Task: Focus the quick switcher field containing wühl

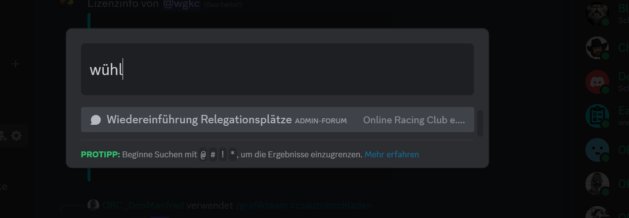Action: point(277,69)
